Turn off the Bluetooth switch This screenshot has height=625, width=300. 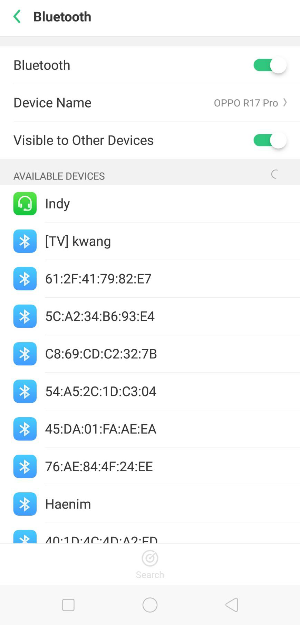[x=270, y=65]
